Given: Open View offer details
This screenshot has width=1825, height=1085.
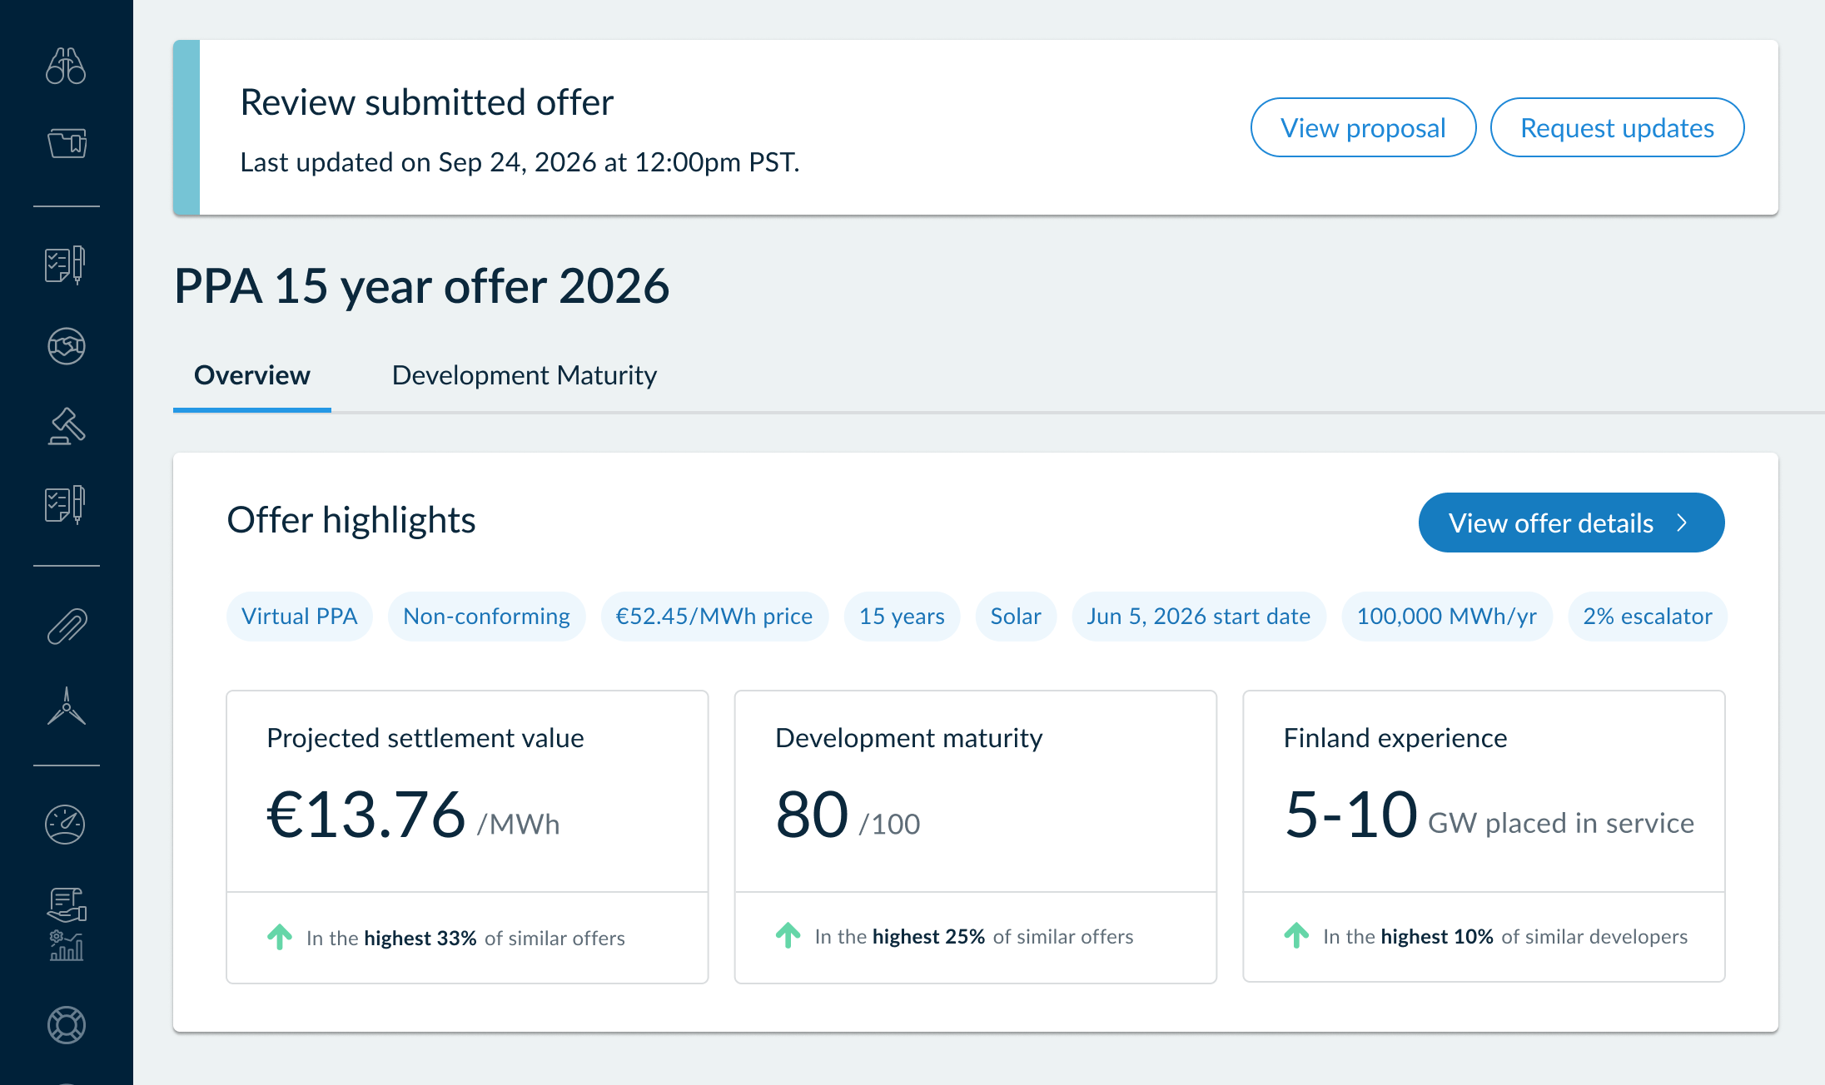Looking at the screenshot, I should (x=1571, y=523).
